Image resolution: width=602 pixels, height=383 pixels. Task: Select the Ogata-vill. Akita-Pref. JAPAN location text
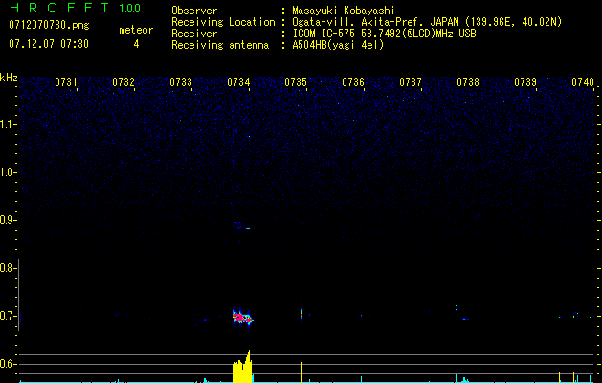pyautogui.click(x=427, y=22)
